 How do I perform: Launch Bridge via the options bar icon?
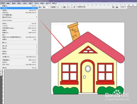pos(117,7)
